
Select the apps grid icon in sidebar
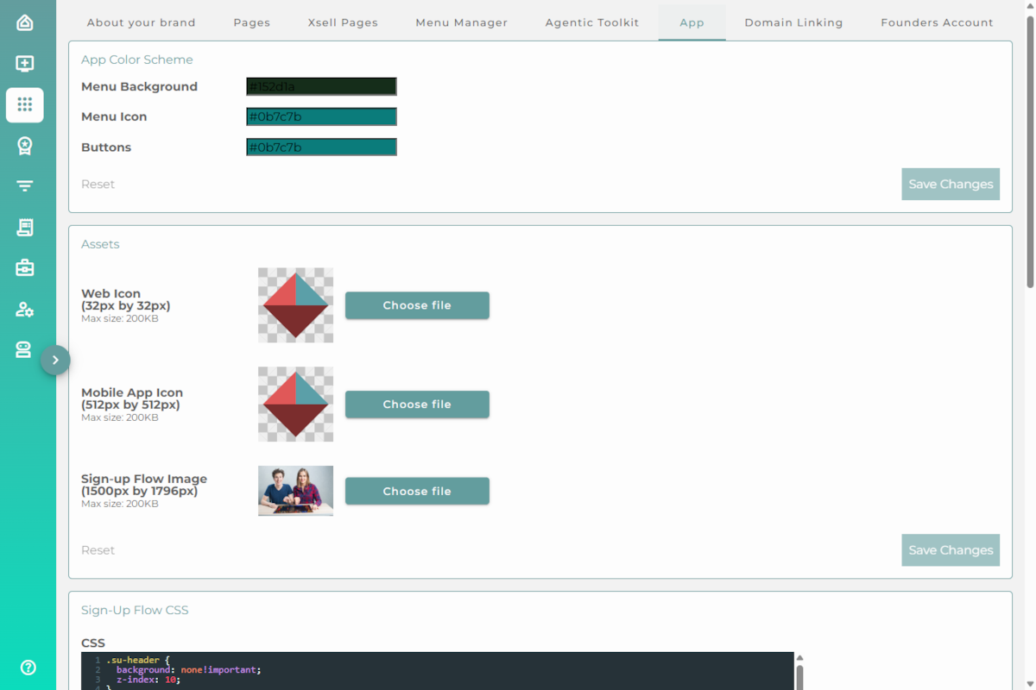tap(25, 104)
